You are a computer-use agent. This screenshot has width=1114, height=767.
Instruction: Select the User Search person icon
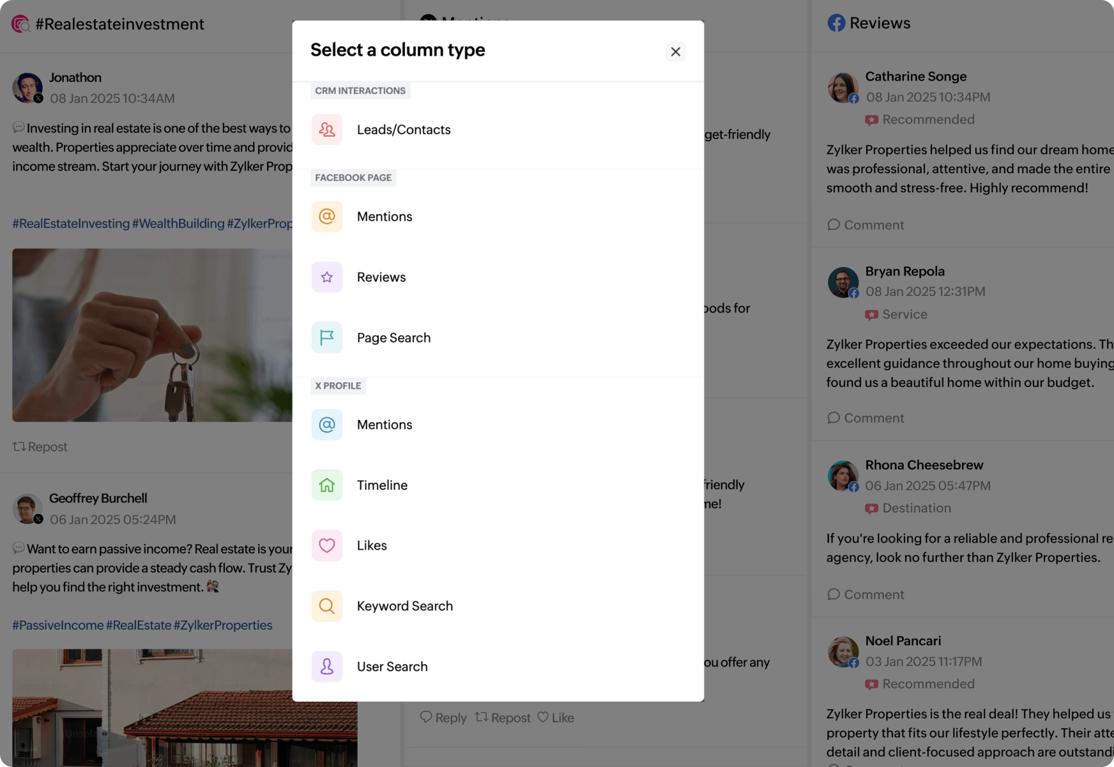327,667
